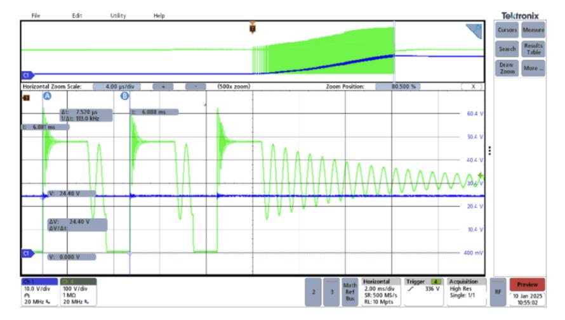Open the Horizontal settings badge

[381, 291]
